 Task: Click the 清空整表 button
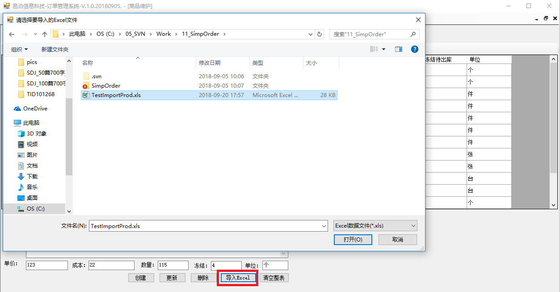pos(274,278)
